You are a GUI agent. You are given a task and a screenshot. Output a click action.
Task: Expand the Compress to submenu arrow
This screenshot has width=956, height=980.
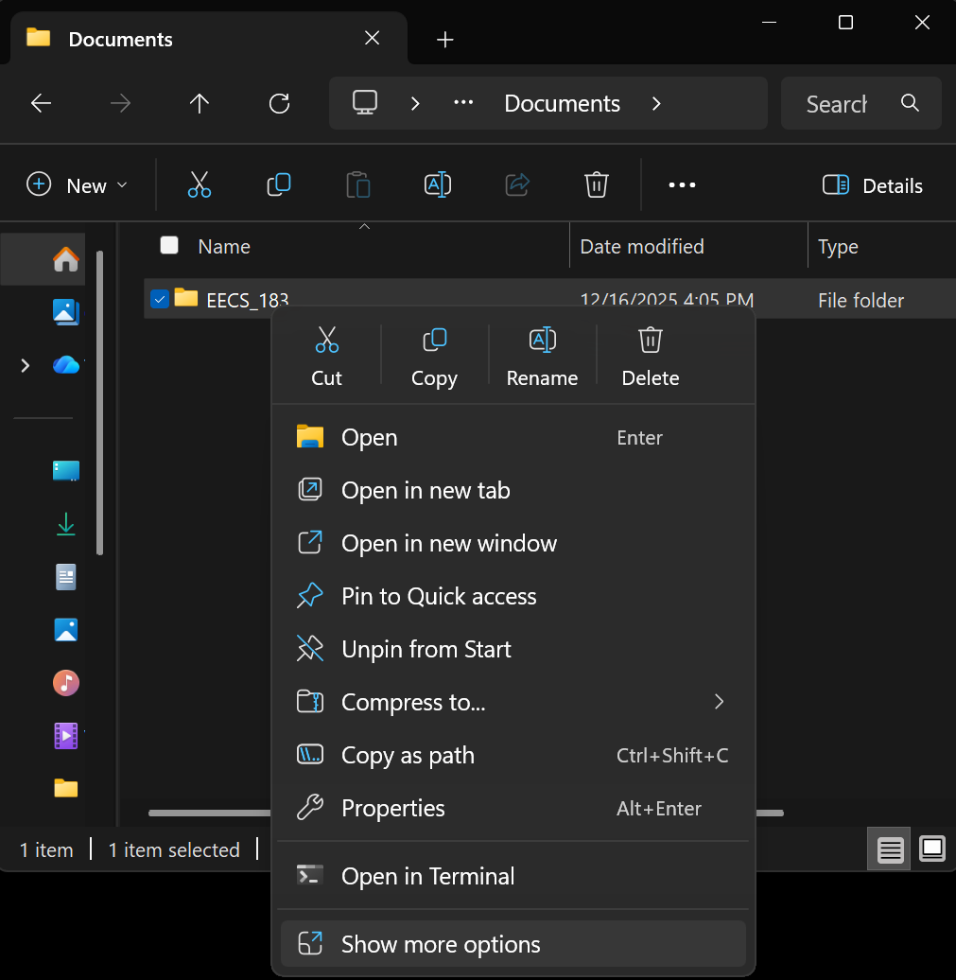click(x=720, y=702)
